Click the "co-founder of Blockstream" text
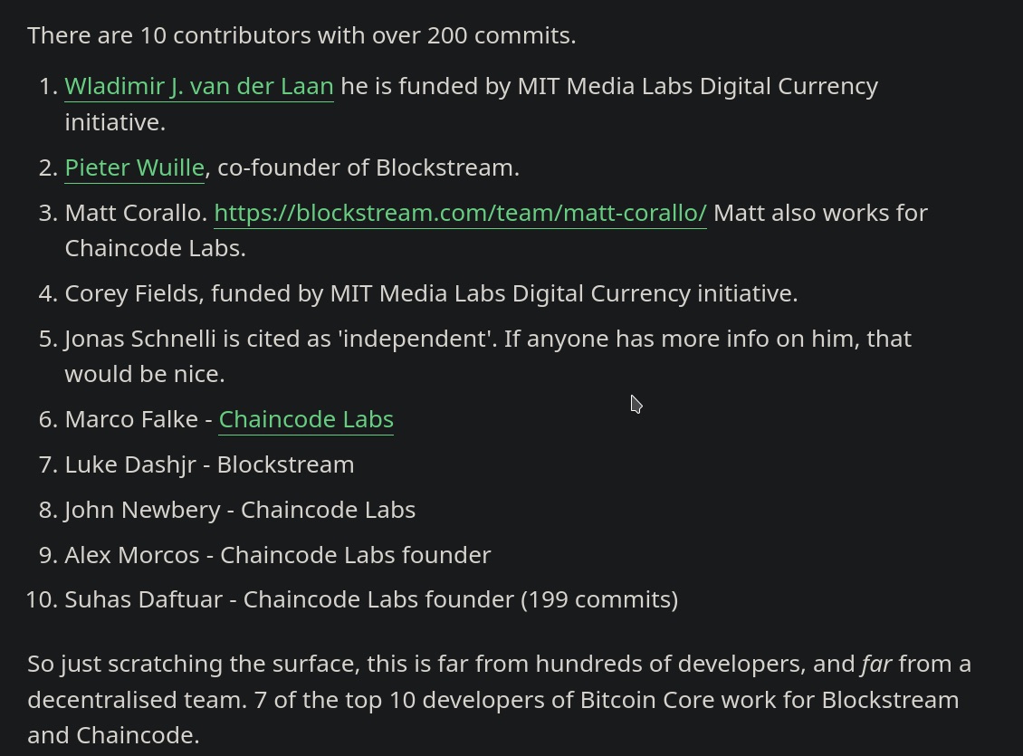The width and height of the screenshot is (1023, 756). point(368,167)
